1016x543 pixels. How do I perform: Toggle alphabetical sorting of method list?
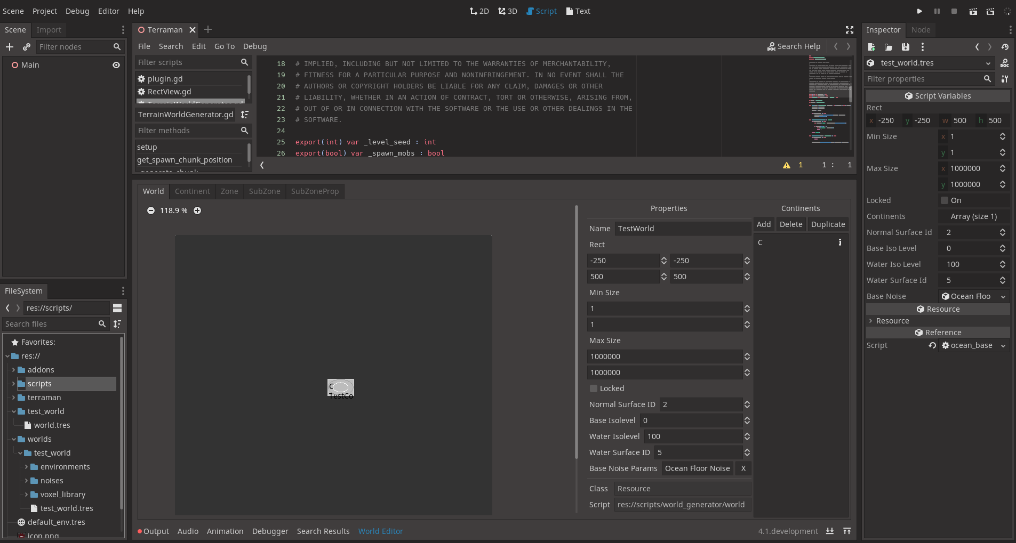coord(245,115)
